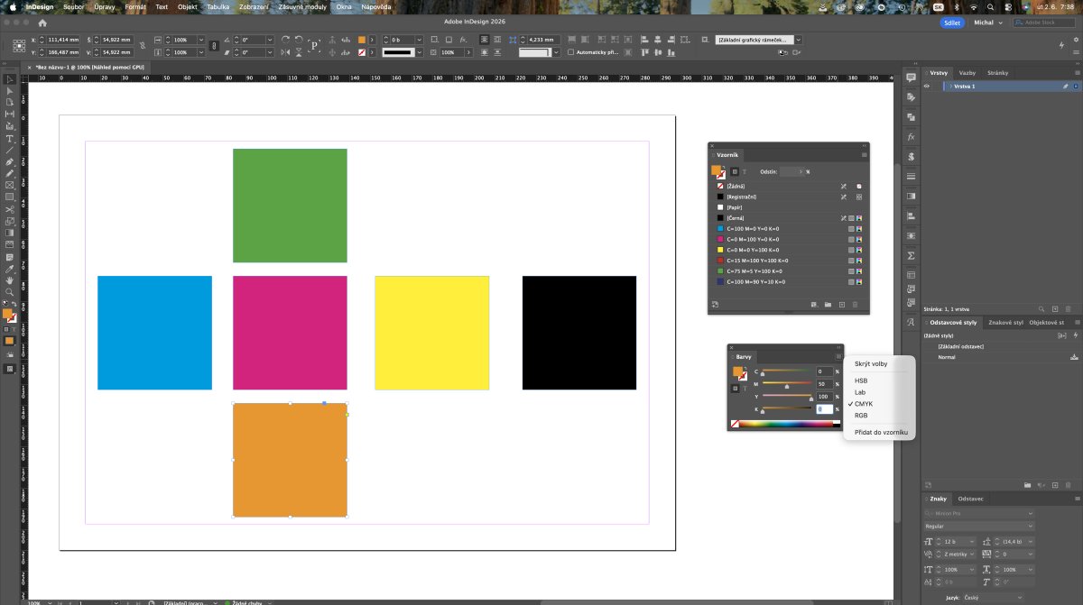Select the Pen tool
The height and width of the screenshot is (605, 1083).
(x=9, y=160)
